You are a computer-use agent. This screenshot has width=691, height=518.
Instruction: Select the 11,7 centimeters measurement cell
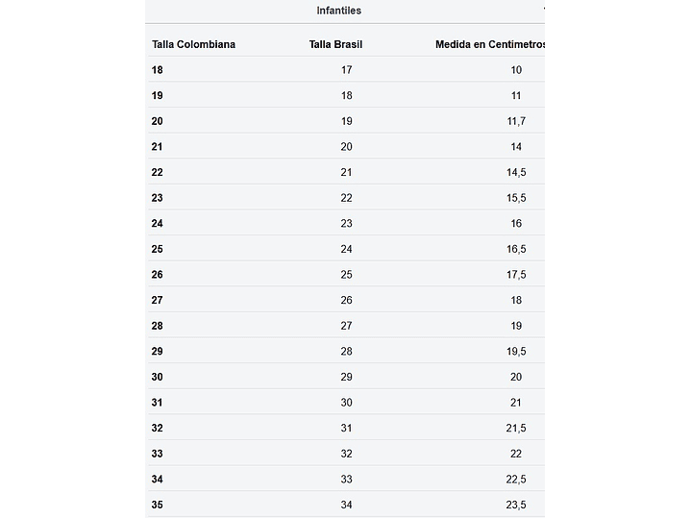pyautogui.click(x=517, y=121)
